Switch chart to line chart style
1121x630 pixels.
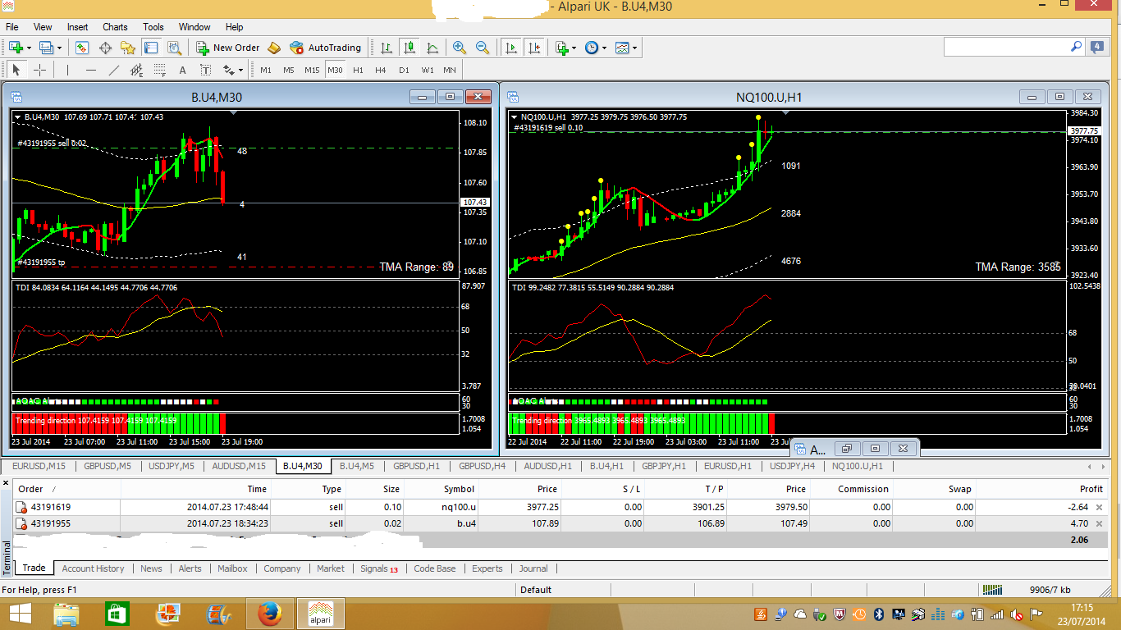click(x=432, y=48)
